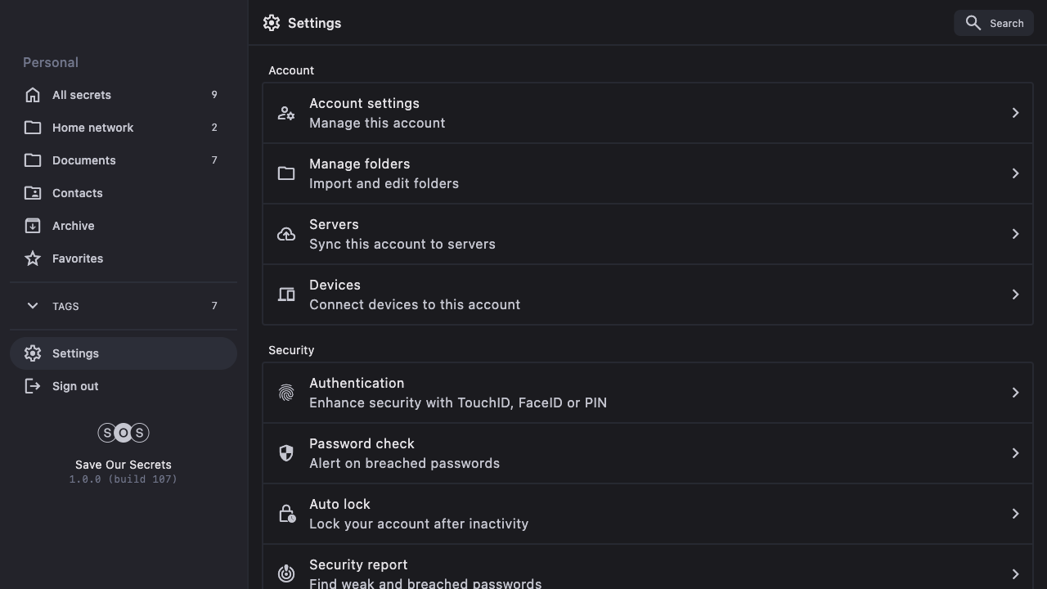Click the Archive box icon

pos(33,226)
